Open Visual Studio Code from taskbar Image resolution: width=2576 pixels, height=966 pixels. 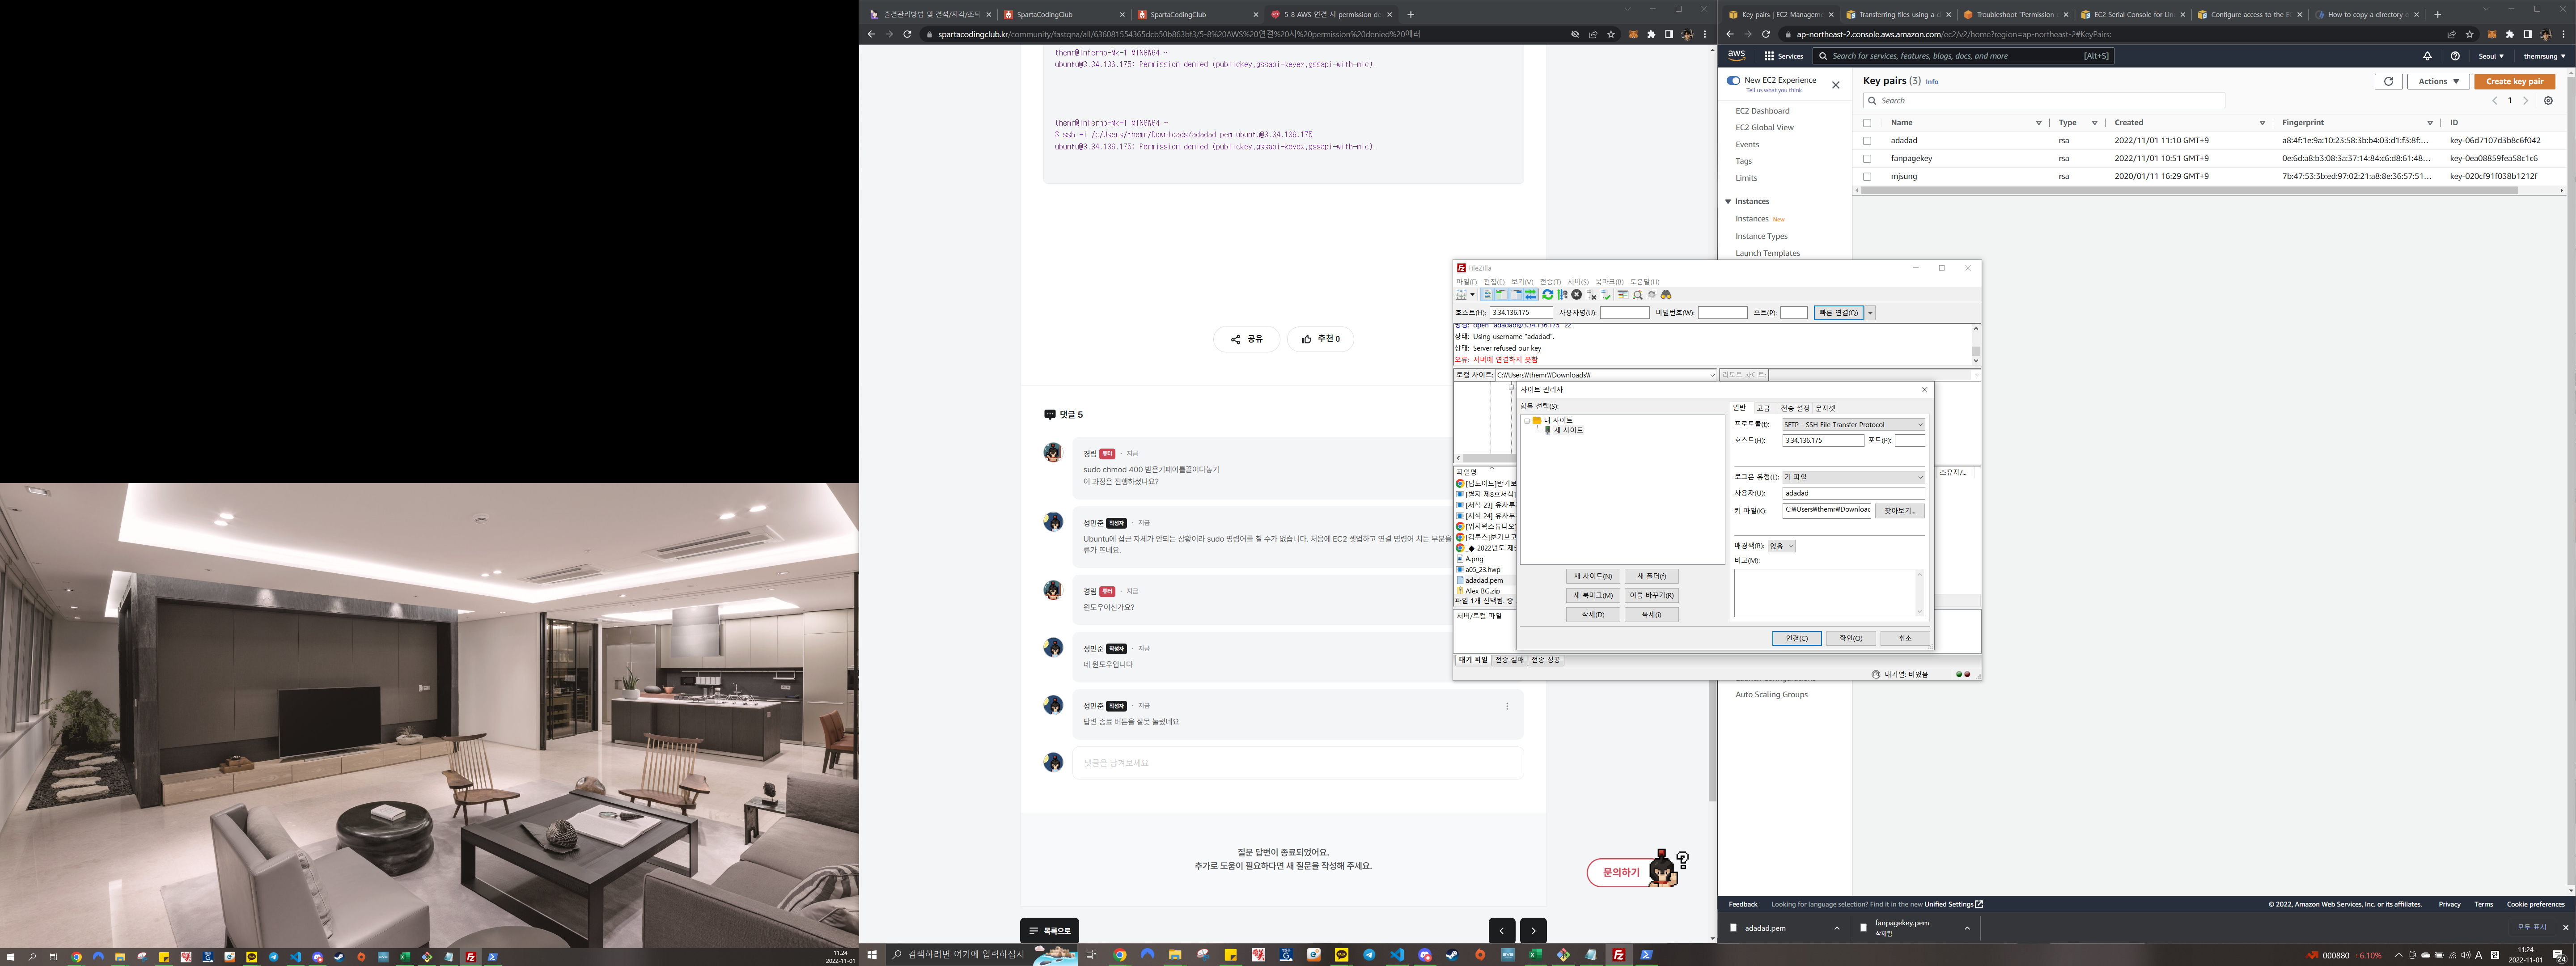point(1397,955)
